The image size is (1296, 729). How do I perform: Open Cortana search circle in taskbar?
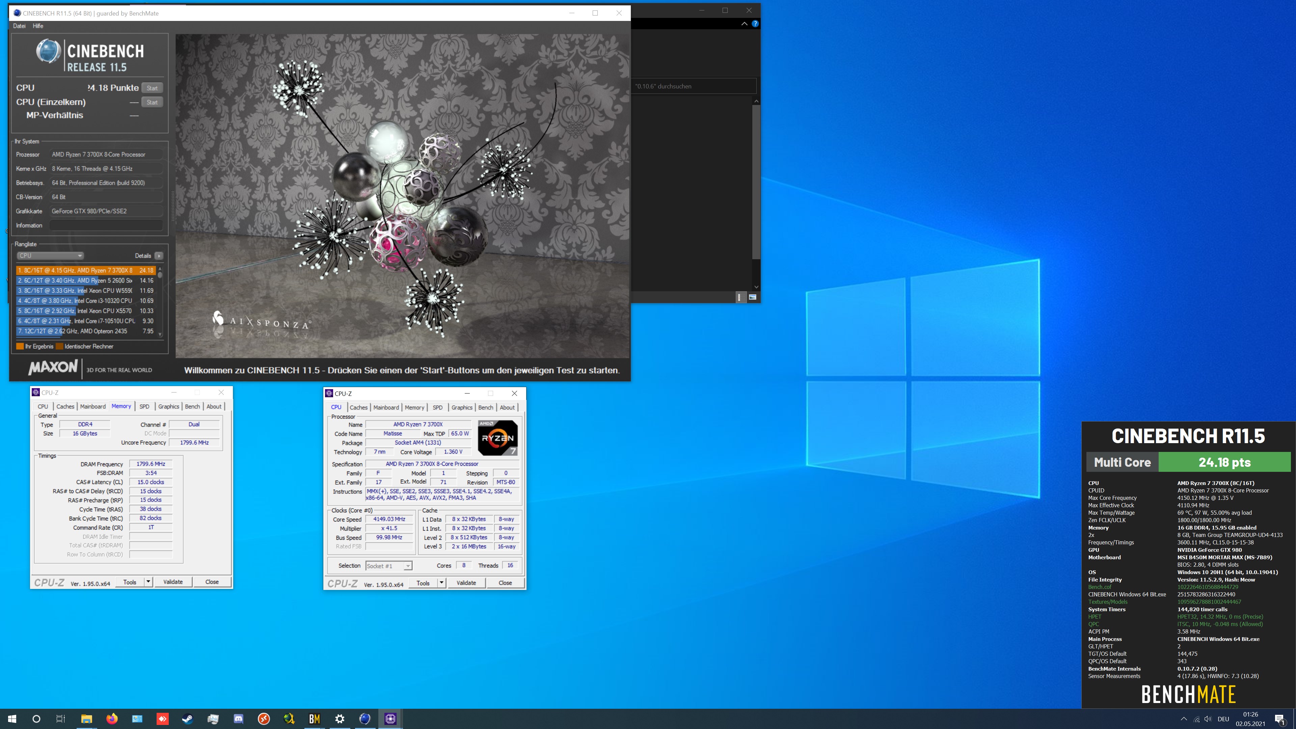(x=36, y=719)
